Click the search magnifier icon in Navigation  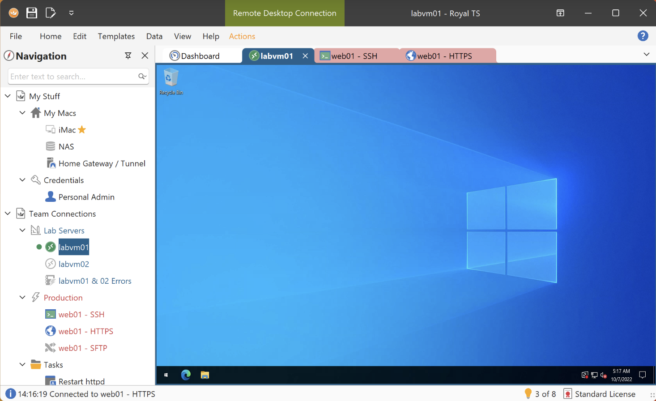(x=142, y=77)
